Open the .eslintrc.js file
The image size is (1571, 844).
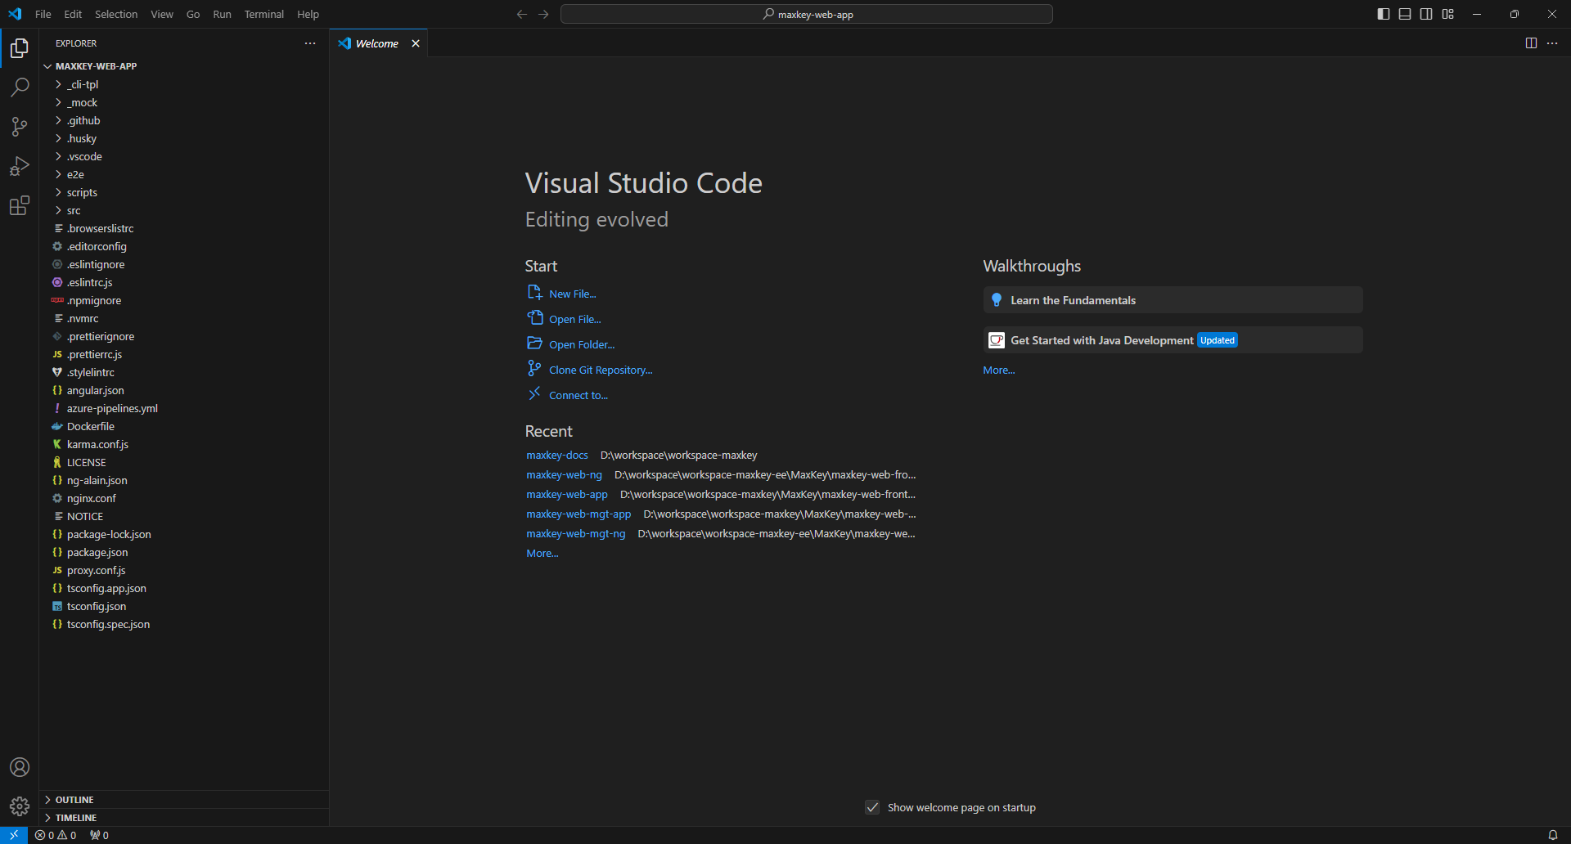coord(184,282)
